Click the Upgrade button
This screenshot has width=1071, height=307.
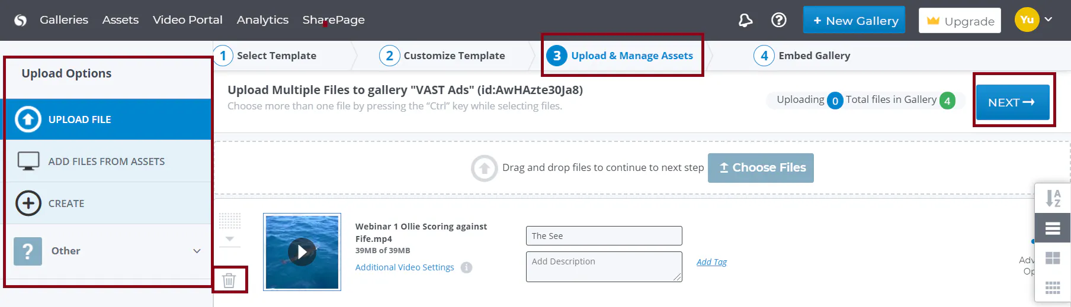960,21
